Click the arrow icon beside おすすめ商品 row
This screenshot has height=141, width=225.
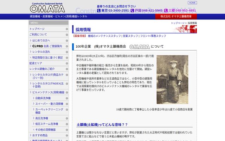click(x=67, y=135)
